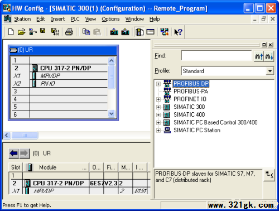Expand the PROFIBUS DP tree node
The height and width of the screenshot is (211, 279).
click(158, 84)
